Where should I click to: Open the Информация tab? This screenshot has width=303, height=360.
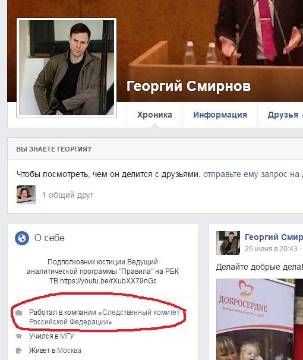220,115
